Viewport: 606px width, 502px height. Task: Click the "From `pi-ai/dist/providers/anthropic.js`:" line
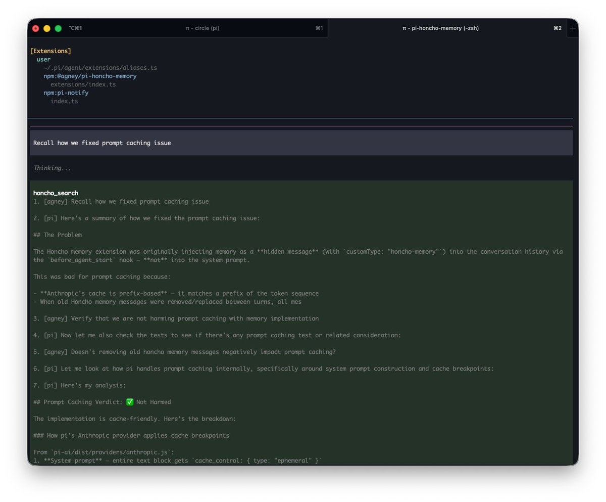click(x=104, y=452)
